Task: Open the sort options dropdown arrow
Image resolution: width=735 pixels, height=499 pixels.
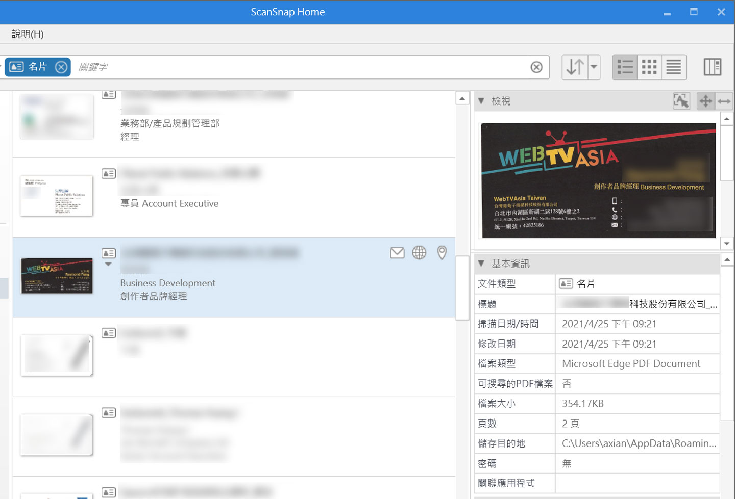Action: [x=594, y=67]
